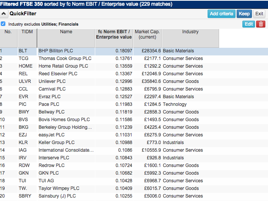Collapse the QuickFilter panel with the chevron
268x201 pixels.
[x=4, y=14]
